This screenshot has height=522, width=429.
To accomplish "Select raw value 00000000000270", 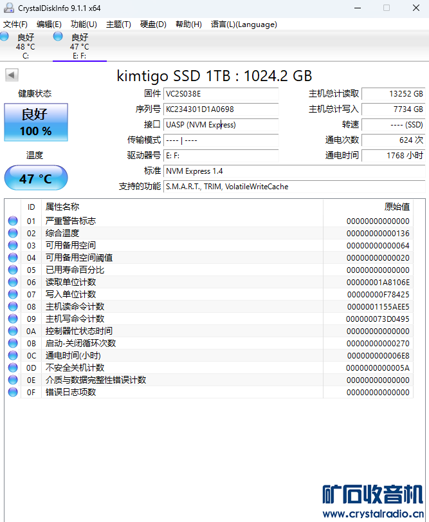I will (x=378, y=344).
